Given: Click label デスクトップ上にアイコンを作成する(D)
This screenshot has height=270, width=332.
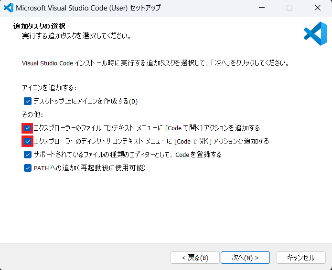Looking at the screenshot, I should tap(86, 101).
